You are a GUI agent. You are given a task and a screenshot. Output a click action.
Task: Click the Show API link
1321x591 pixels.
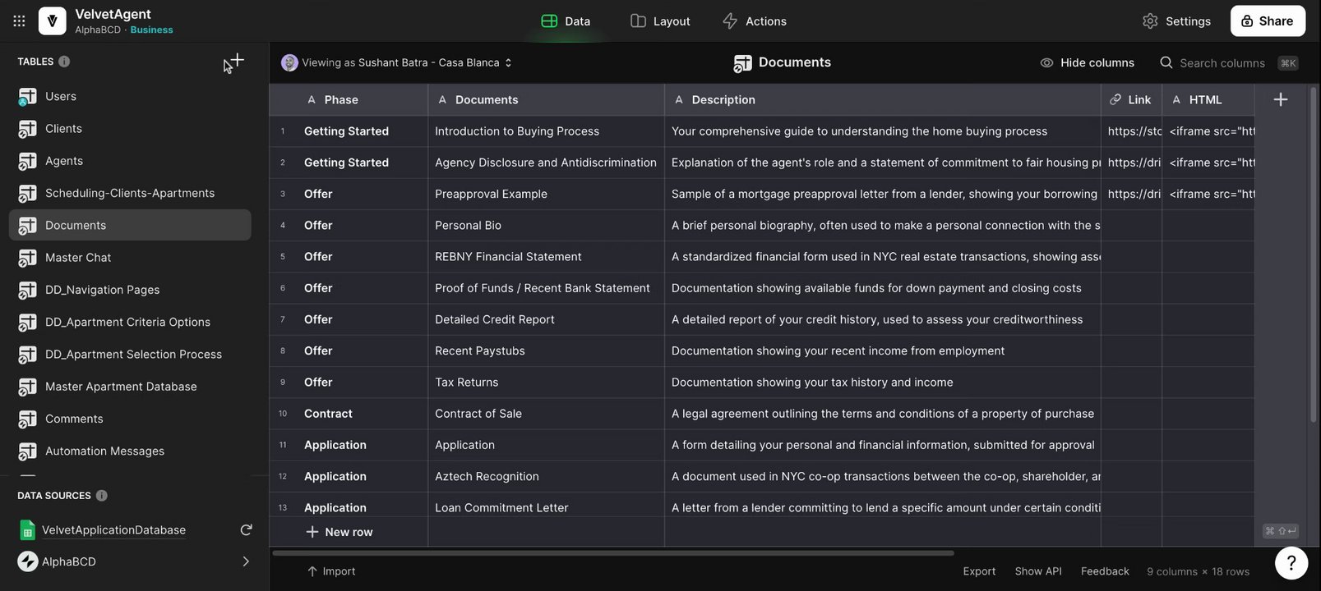point(1037,571)
